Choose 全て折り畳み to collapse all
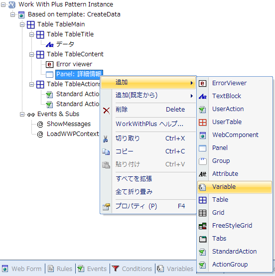The width and height of the screenshot is (275, 276). point(148,192)
